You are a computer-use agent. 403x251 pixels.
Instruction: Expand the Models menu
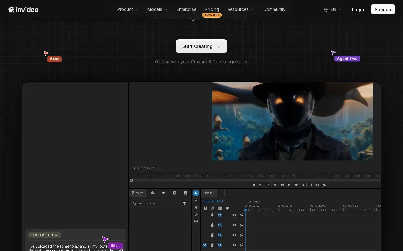click(x=157, y=9)
